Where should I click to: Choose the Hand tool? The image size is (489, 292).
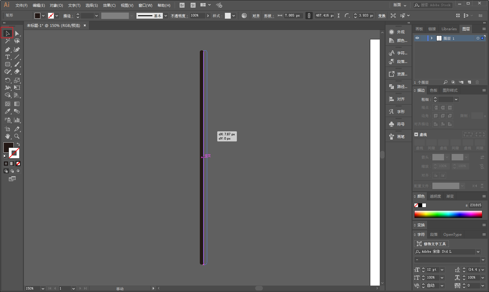pos(7,136)
